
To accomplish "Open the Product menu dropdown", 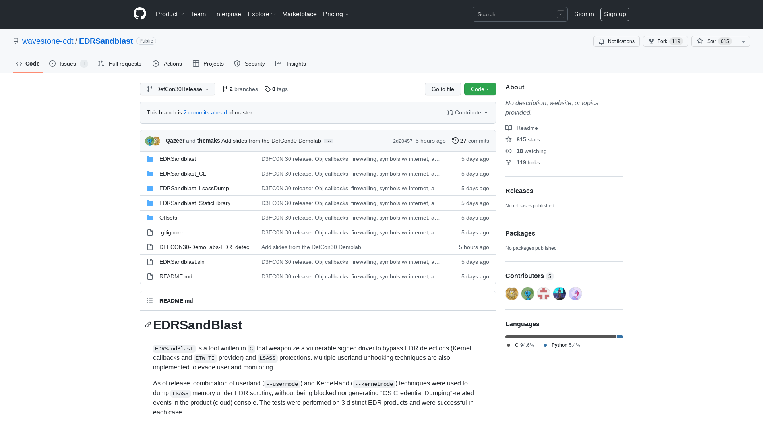I will [x=170, y=14].
